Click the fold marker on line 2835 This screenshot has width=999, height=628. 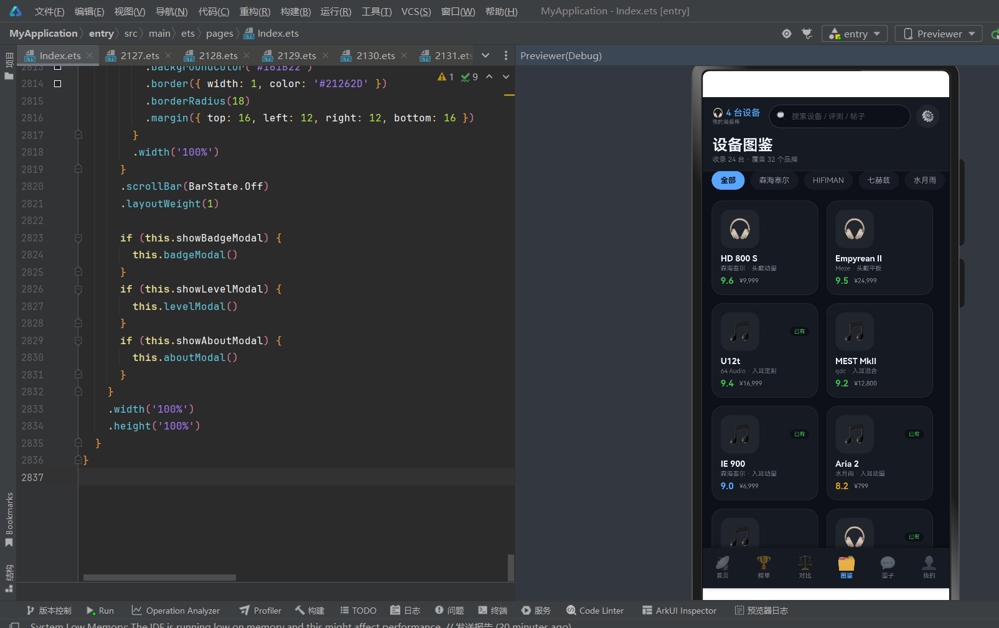[78, 443]
